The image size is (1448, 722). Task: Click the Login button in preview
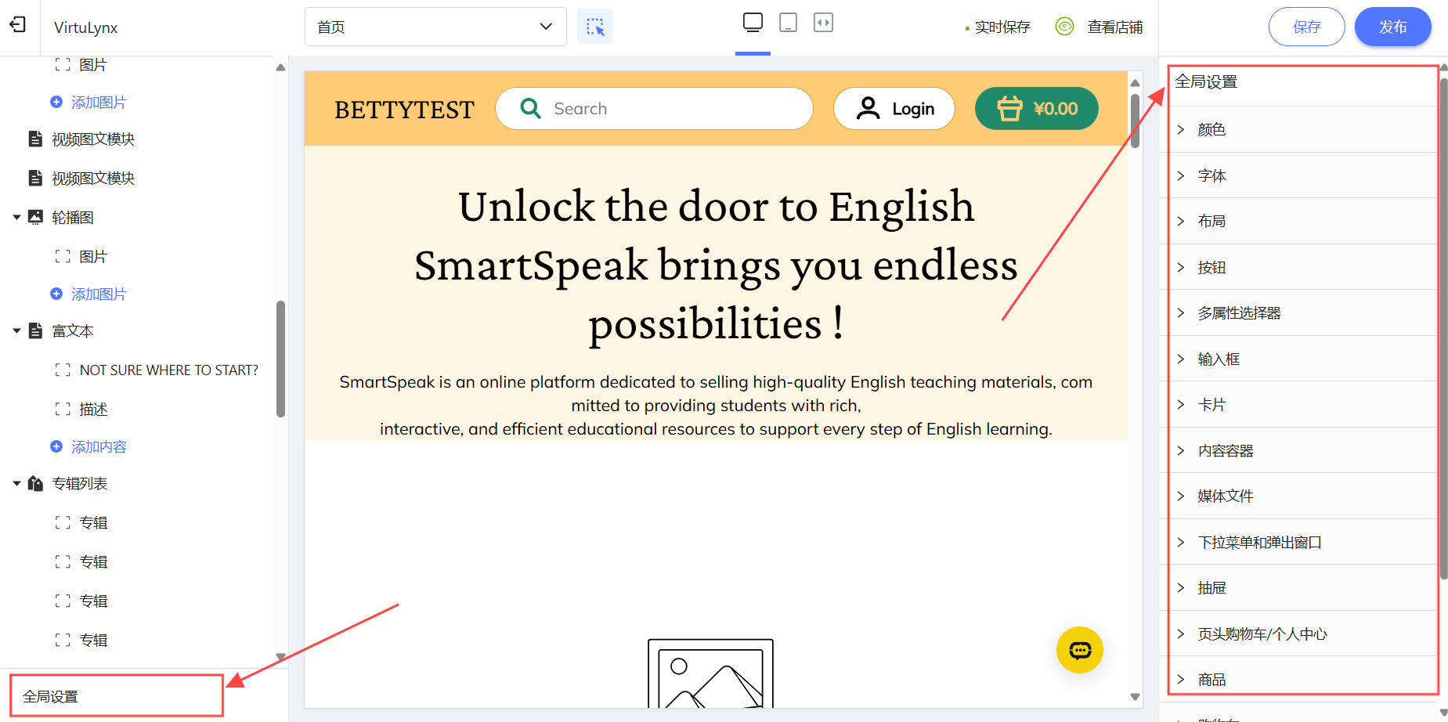pyautogui.click(x=894, y=108)
